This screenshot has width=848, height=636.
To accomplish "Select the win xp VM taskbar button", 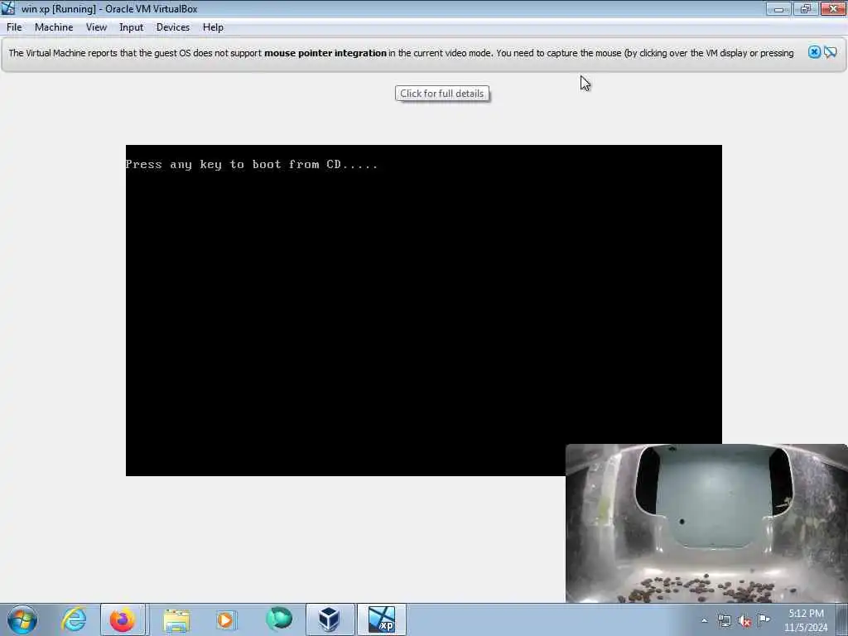I will [382, 619].
